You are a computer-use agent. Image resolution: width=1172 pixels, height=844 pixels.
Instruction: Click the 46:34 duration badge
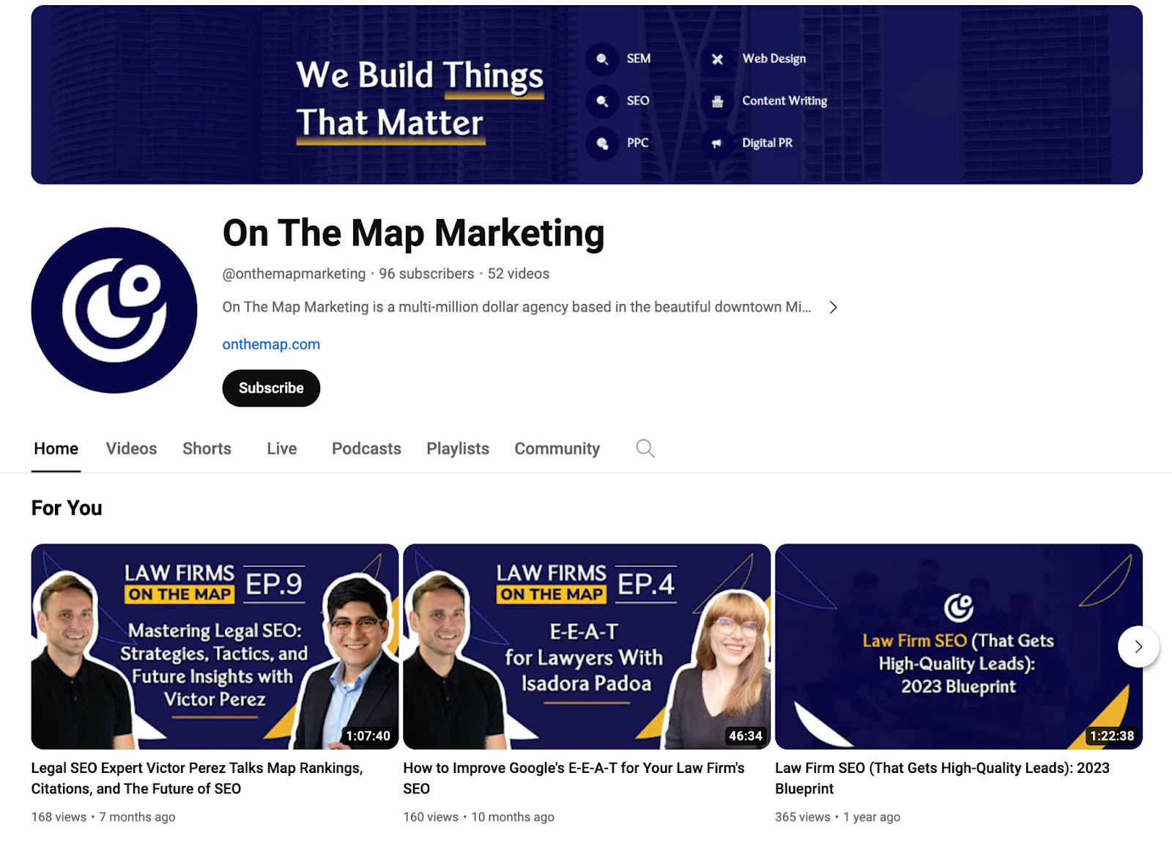(x=746, y=736)
